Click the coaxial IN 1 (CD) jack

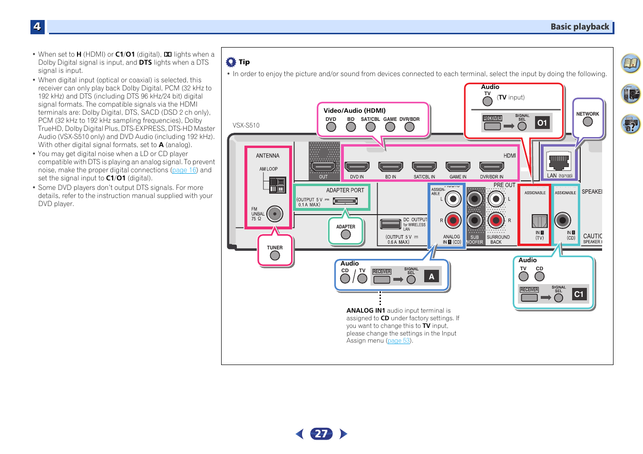click(x=563, y=220)
